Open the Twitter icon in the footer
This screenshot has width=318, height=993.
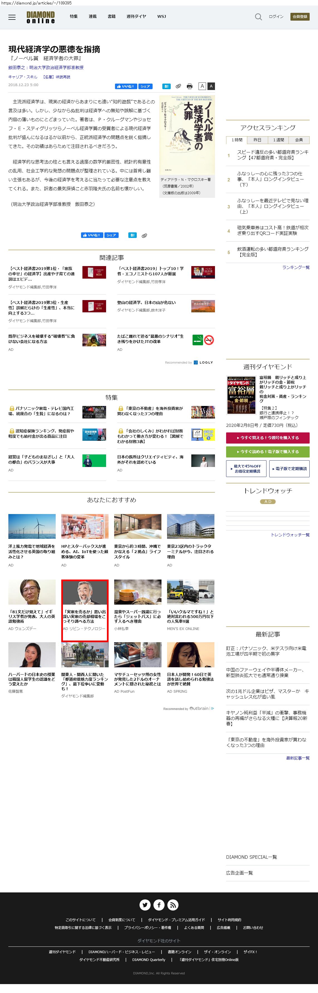tap(145, 905)
